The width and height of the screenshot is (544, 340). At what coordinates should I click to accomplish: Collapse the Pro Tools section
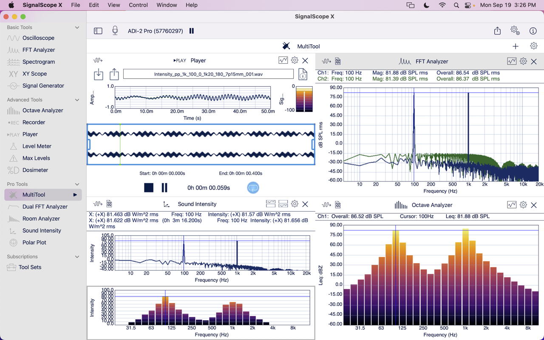(77, 184)
